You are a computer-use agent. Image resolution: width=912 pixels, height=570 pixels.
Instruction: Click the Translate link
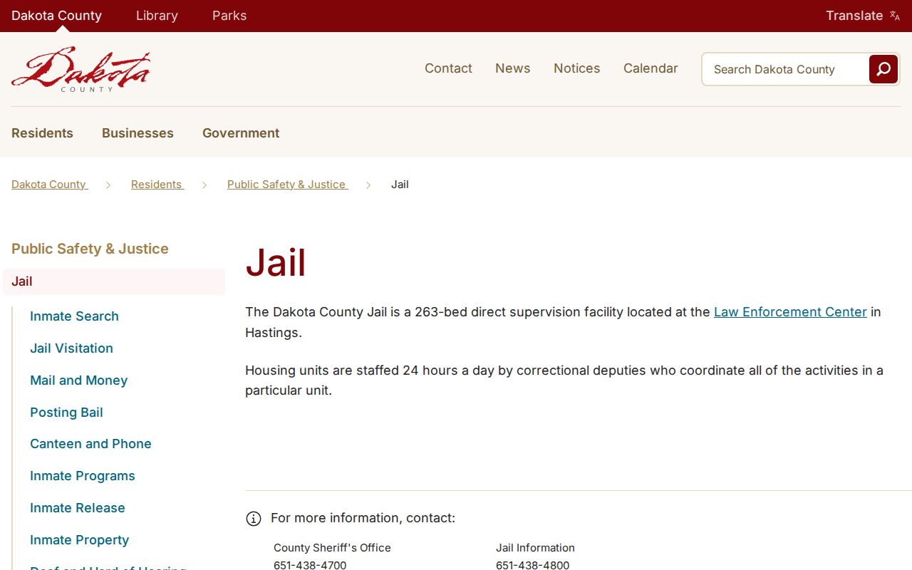[x=854, y=16]
